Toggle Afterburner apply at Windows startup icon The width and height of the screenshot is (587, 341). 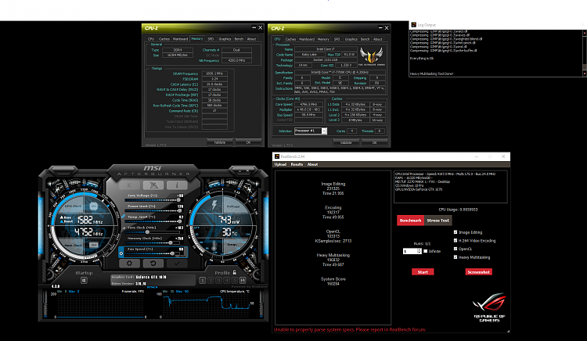84,281
